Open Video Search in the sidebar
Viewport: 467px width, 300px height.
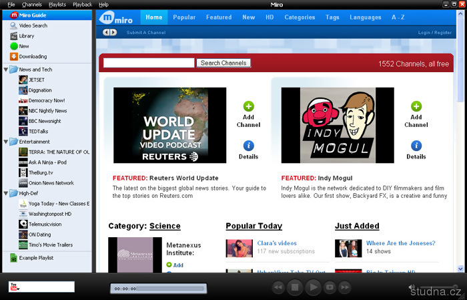tap(33, 25)
